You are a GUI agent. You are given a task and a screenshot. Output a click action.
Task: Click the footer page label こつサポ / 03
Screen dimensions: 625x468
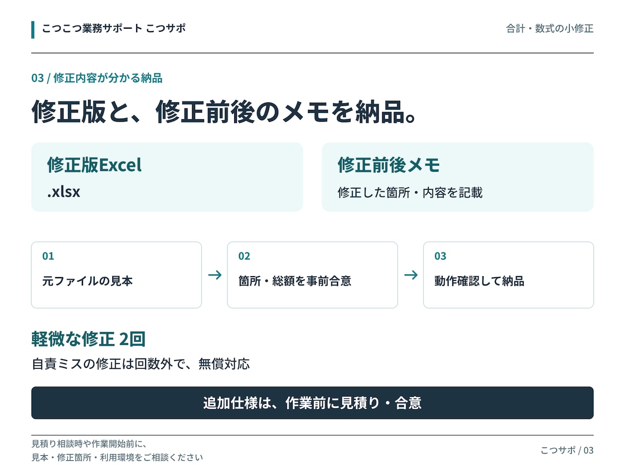coord(567,450)
